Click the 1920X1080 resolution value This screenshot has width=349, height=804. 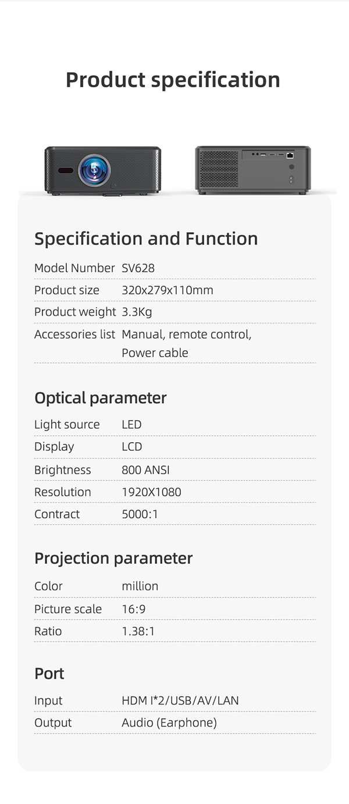click(151, 492)
